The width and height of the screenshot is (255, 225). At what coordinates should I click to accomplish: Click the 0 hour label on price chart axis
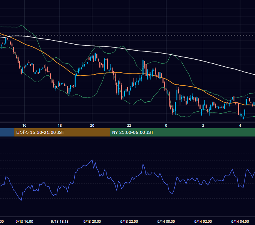pos(166,126)
